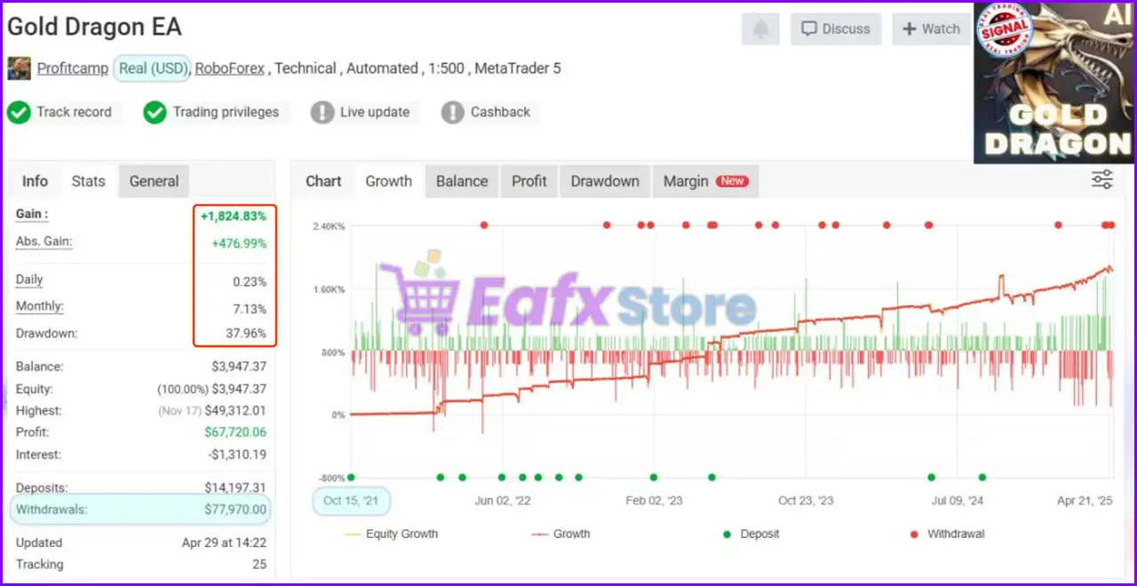Click the Daily label
Screen dimensions: 1137x586
[29, 280]
